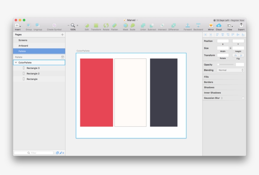
Task: Click the Union boolean icon
Action: [143, 25]
